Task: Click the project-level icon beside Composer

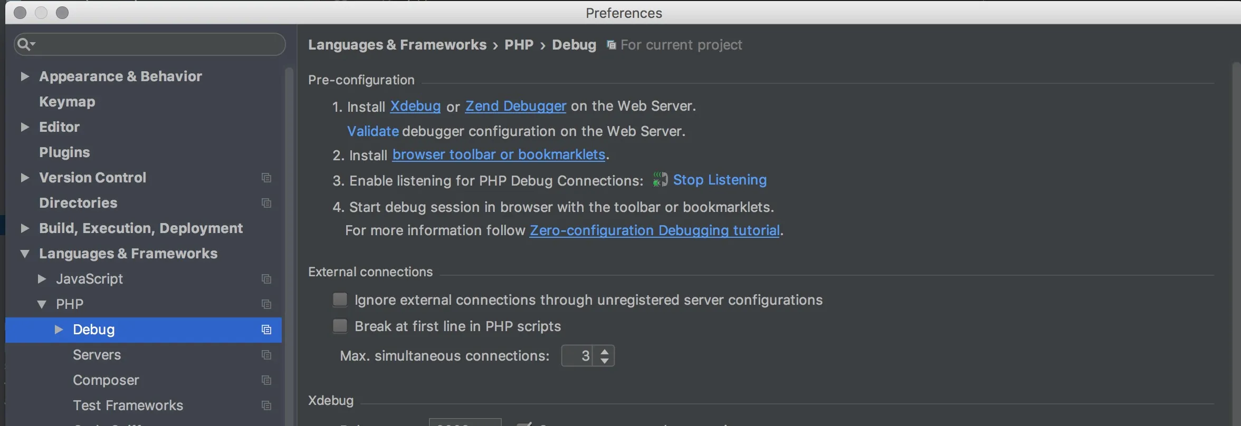Action: pos(266,380)
